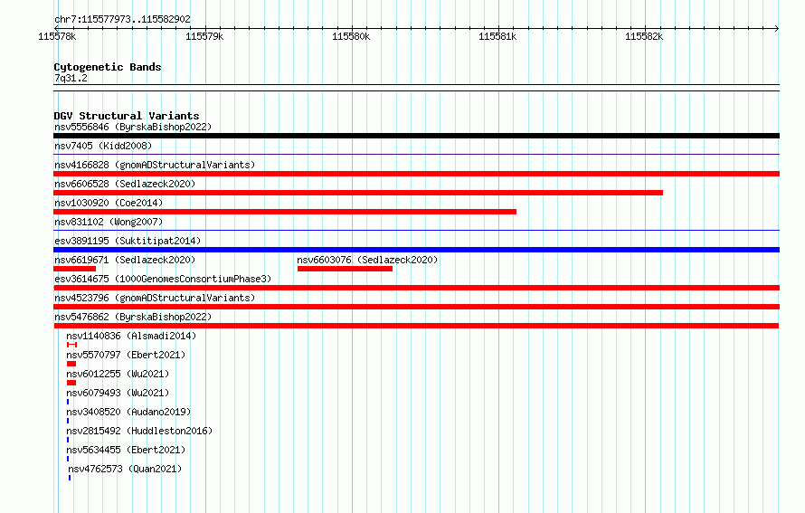Select the black nsv5556846 variant bar
805x513 pixels.
point(416,136)
